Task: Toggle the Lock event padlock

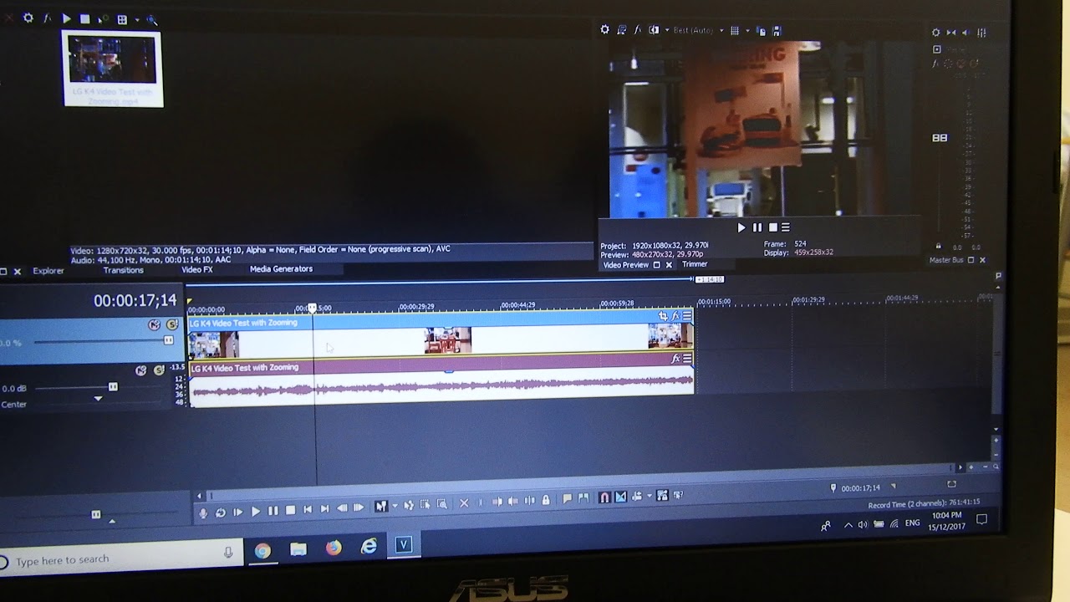Action: [546, 500]
